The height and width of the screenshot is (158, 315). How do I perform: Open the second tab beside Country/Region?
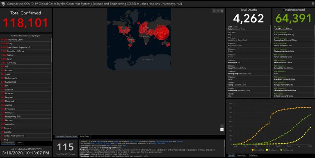pos(20,143)
